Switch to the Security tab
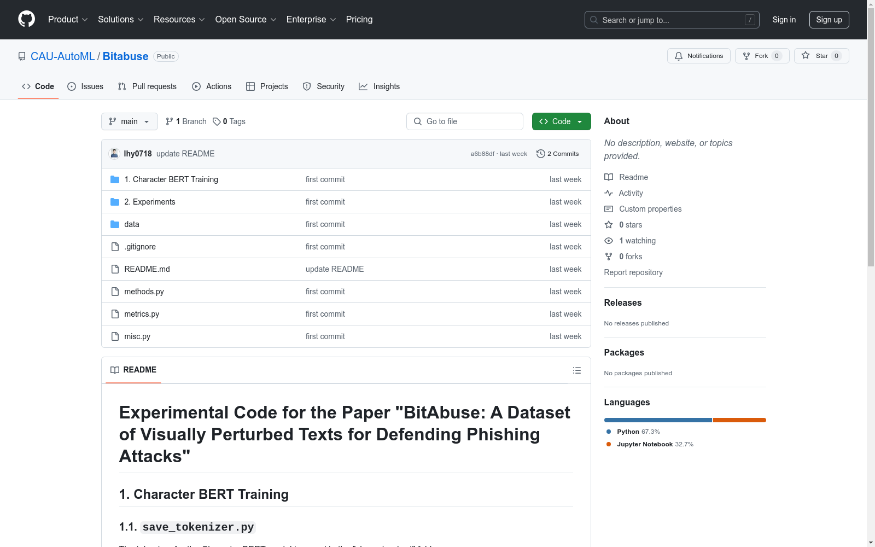The image size is (875, 547). tap(324, 86)
